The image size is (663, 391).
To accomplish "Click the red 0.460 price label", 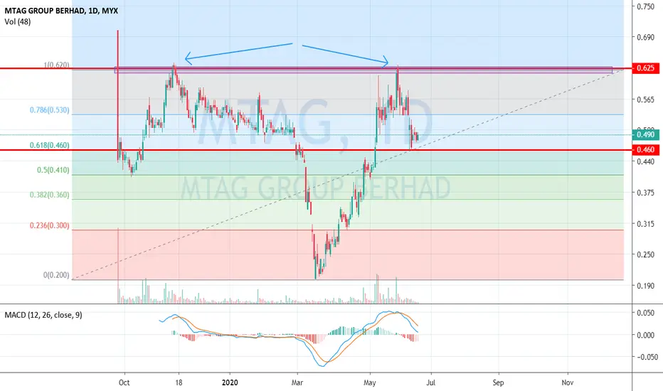I will point(645,149).
